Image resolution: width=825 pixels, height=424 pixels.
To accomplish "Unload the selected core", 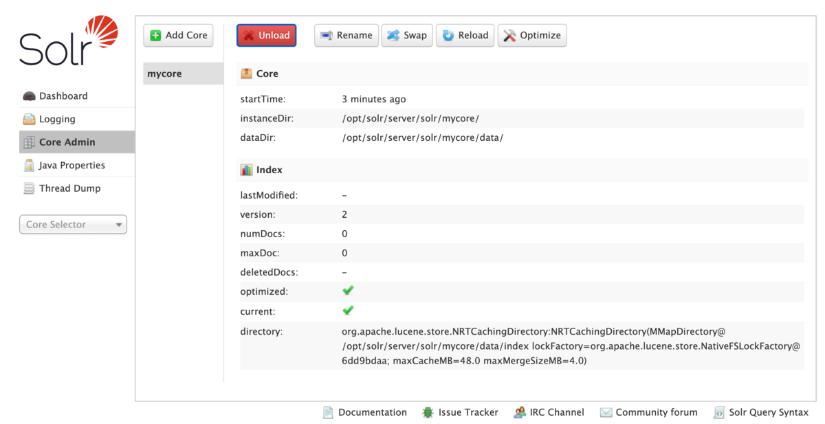I will coord(266,35).
